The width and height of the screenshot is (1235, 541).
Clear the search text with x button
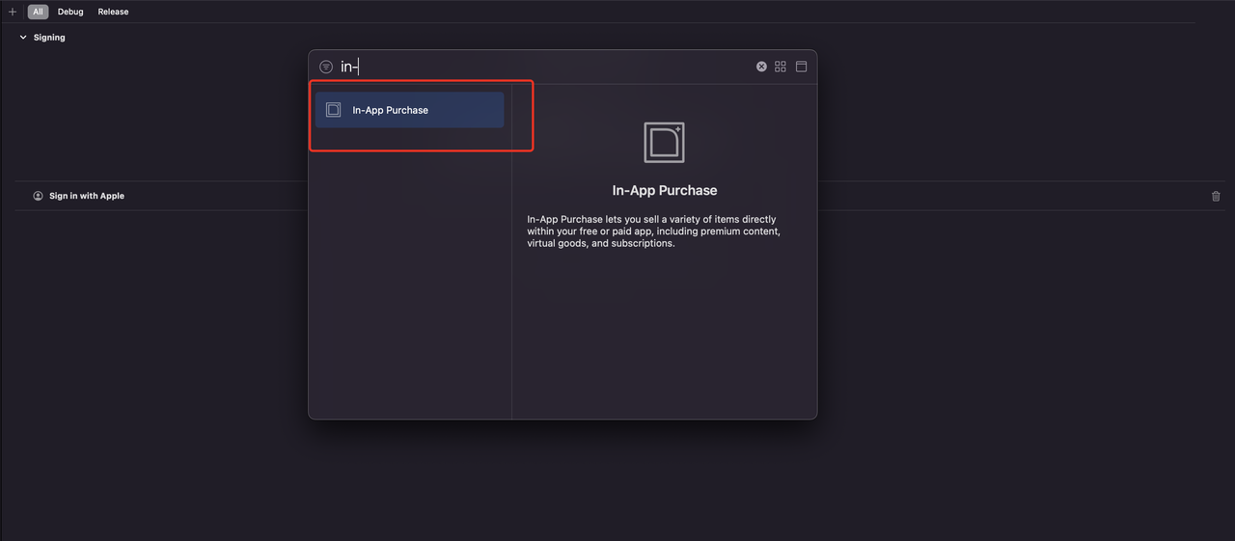pos(761,67)
